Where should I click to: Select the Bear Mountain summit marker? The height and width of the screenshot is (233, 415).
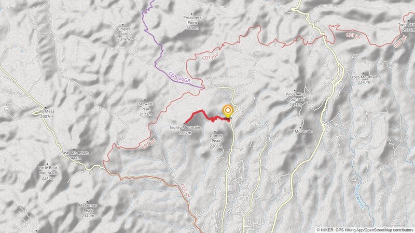[x=74, y=149]
